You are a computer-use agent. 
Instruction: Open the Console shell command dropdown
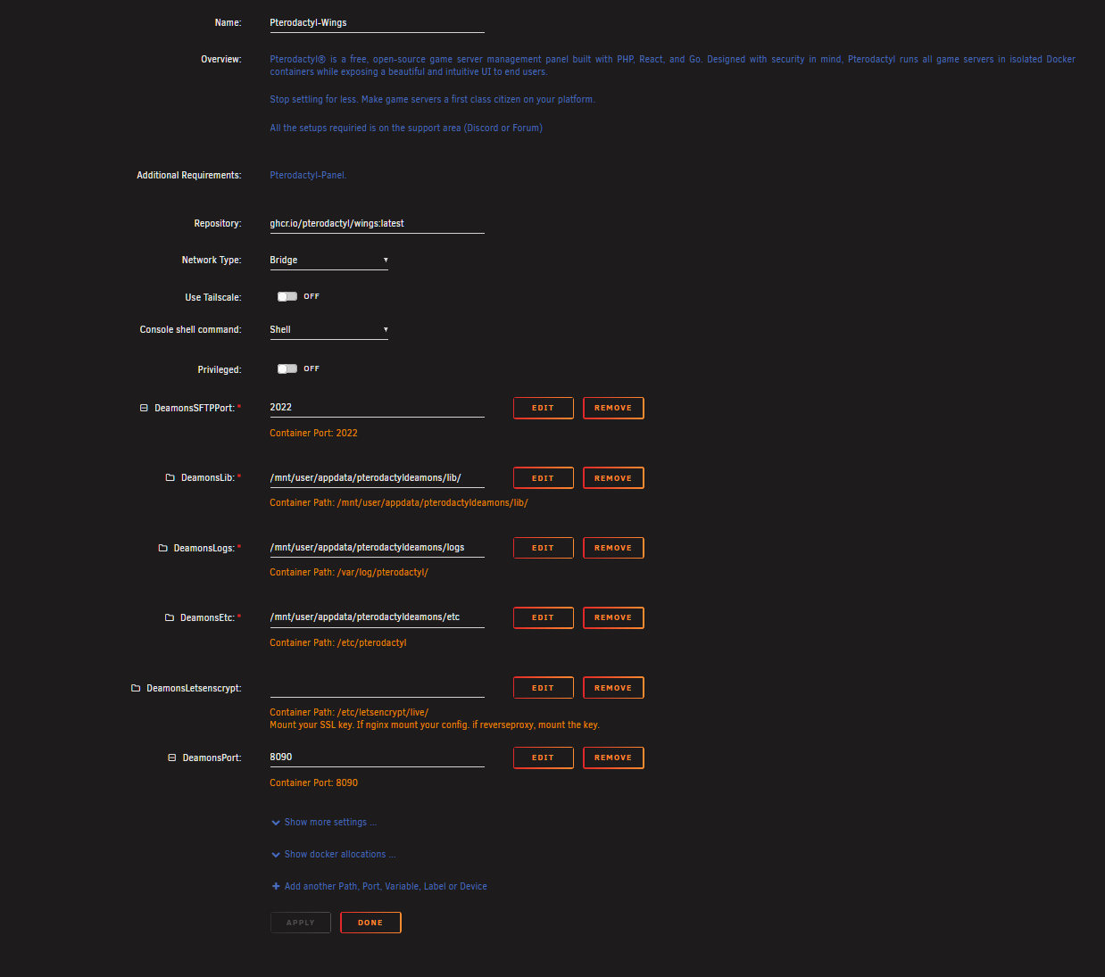(x=328, y=329)
